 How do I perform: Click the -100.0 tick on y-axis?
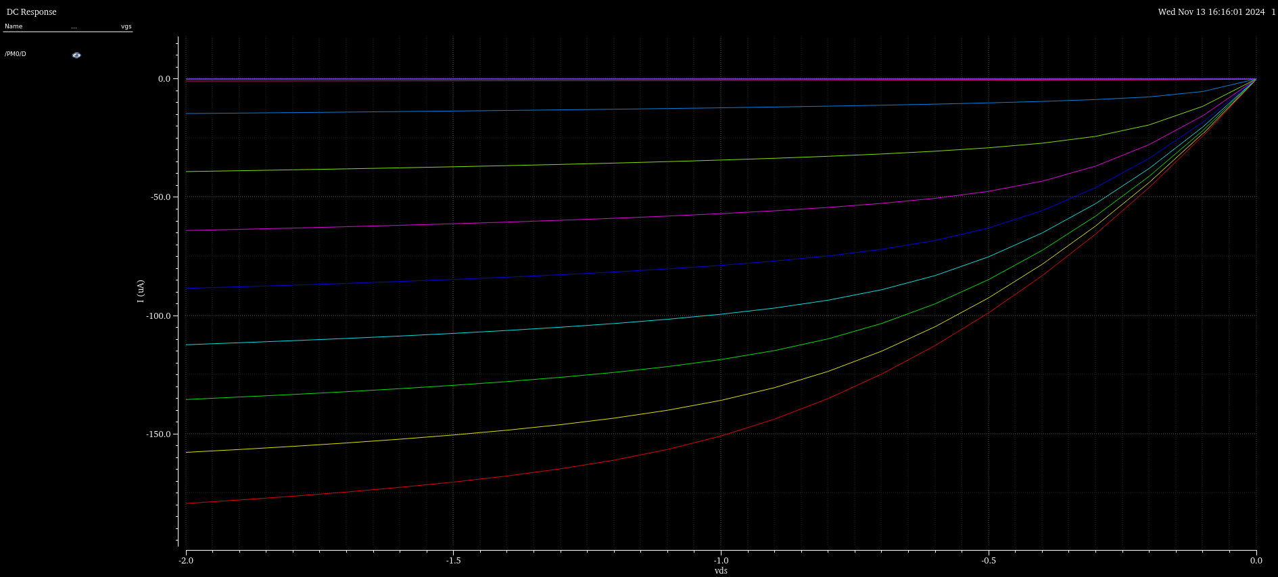(x=159, y=316)
